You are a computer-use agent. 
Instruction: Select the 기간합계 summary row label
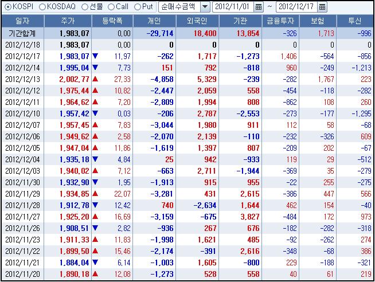22,33
